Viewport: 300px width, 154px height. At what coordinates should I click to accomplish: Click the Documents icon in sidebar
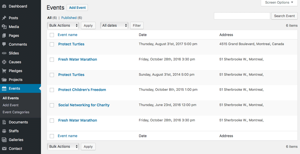pos(4,122)
